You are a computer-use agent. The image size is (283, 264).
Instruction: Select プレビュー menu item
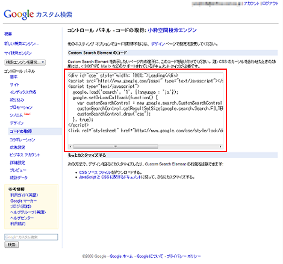click(18, 170)
